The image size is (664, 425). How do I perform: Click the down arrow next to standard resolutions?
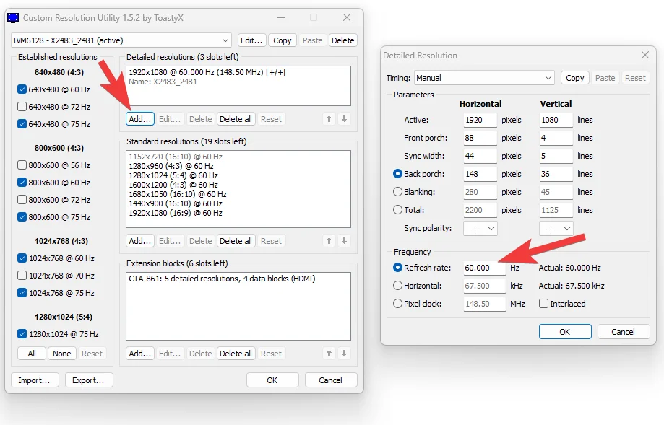(344, 240)
